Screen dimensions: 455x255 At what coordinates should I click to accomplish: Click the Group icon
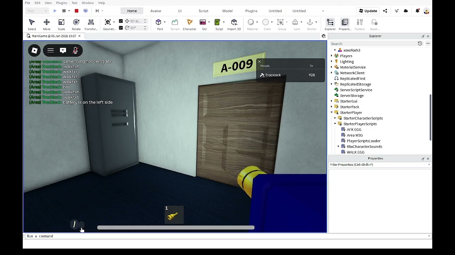[x=280, y=23]
